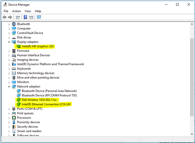Click the Processors category icon
The width and height of the screenshot is (195, 143).
[x=14, y=118]
